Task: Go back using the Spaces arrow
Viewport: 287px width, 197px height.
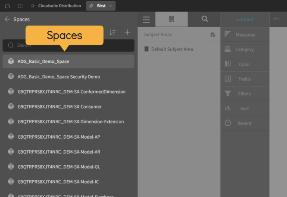Action: click(x=7, y=19)
